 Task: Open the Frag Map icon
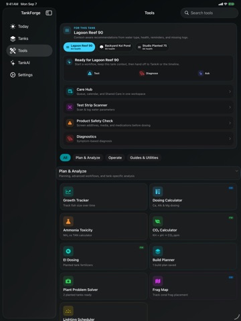[x=158, y=281]
